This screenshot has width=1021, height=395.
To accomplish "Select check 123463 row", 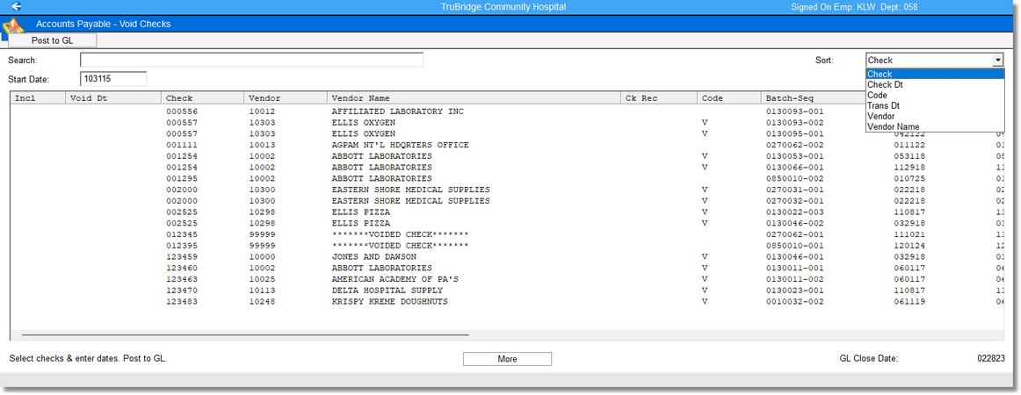I will 508,279.
